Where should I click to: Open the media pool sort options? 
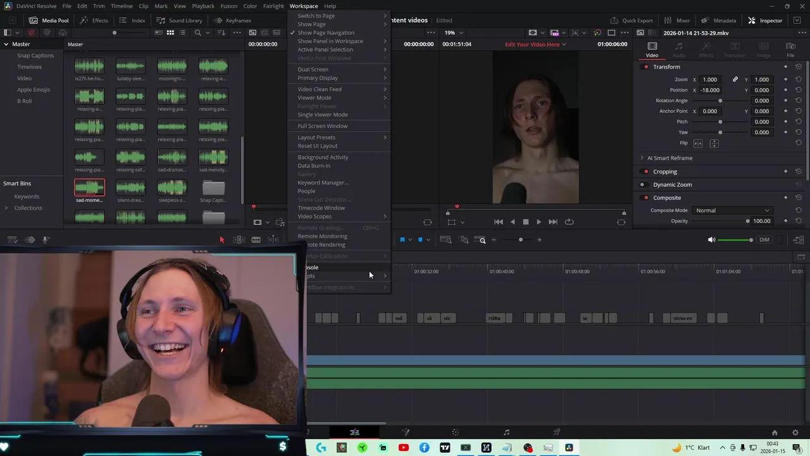(221, 32)
